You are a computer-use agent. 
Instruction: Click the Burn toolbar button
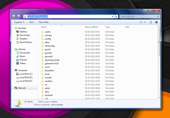point(31,22)
